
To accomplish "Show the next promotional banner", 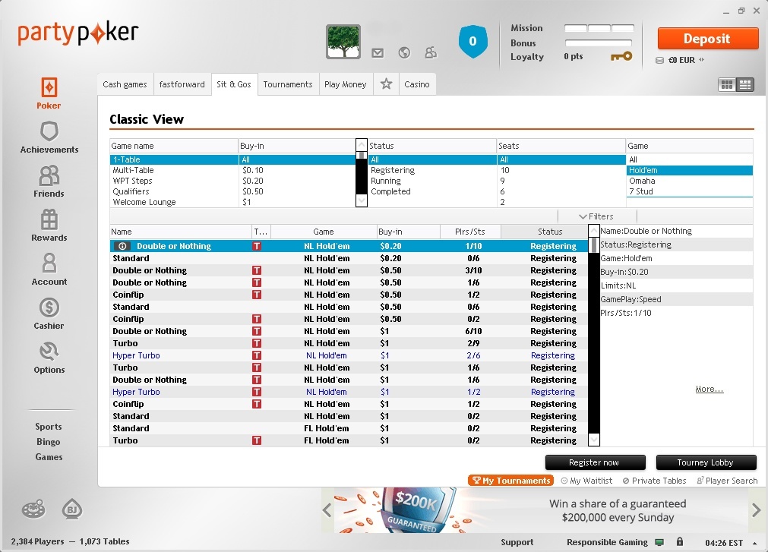I will tap(757, 510).
